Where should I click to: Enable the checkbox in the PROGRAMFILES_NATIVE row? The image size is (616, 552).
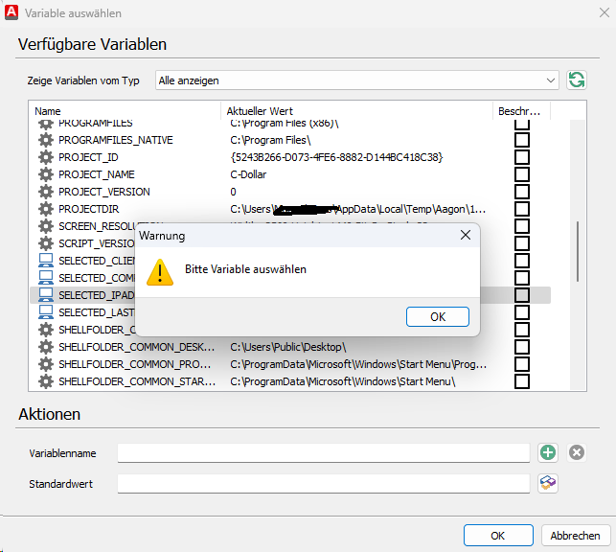tap(522, 140)
